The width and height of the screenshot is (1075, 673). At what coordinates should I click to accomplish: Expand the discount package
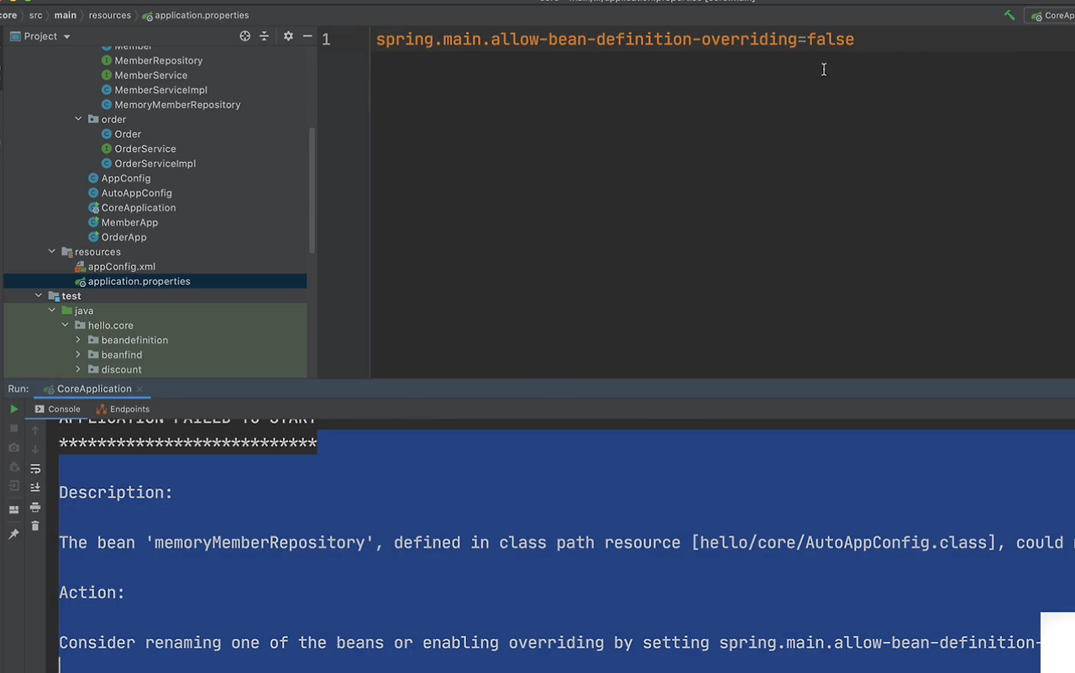(x=78, y=369)
